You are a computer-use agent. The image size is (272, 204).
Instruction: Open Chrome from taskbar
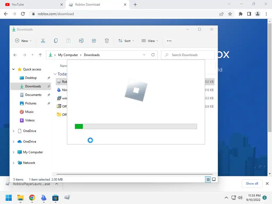(32, 198)
